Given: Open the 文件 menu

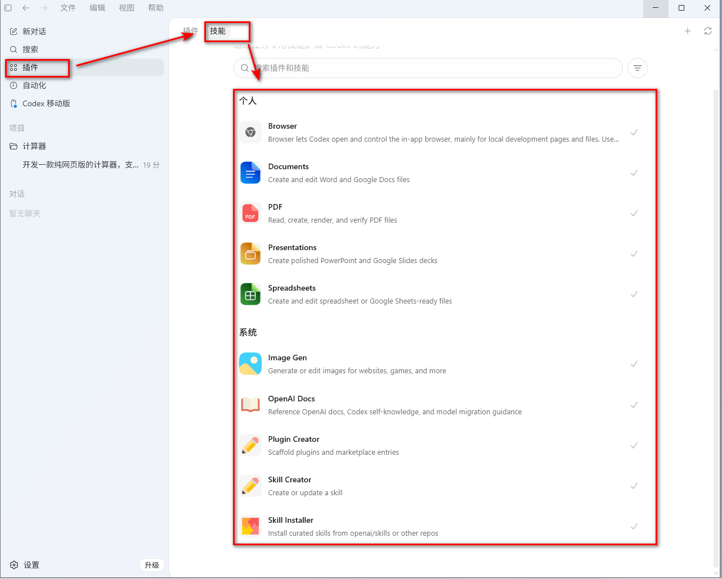Looking at the screenshot, I should 68,8.
